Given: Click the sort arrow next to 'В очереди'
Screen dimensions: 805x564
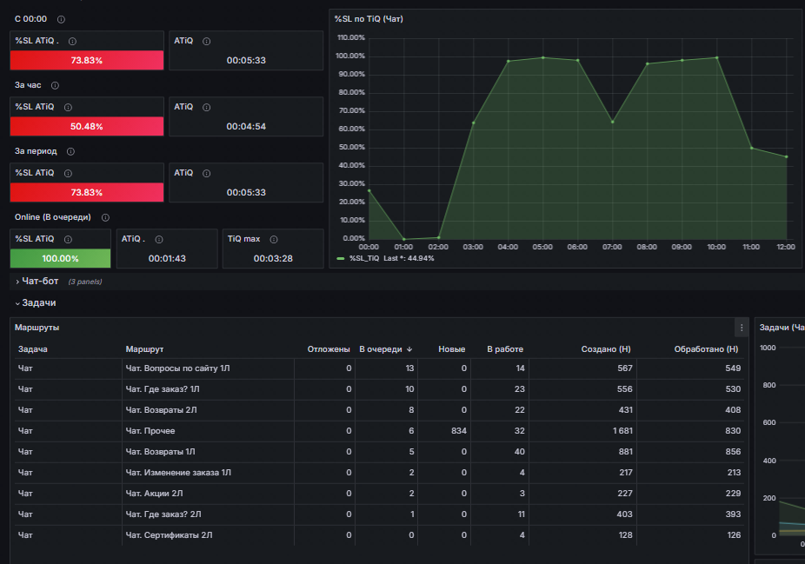Looking at the screenshot, I should (x=409, y=349).
